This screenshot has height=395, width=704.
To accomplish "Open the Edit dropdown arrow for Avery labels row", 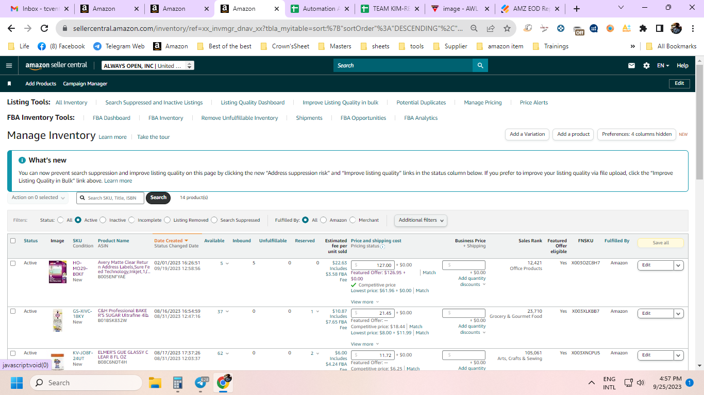I will pyautogui.click(x=679, y=265).
